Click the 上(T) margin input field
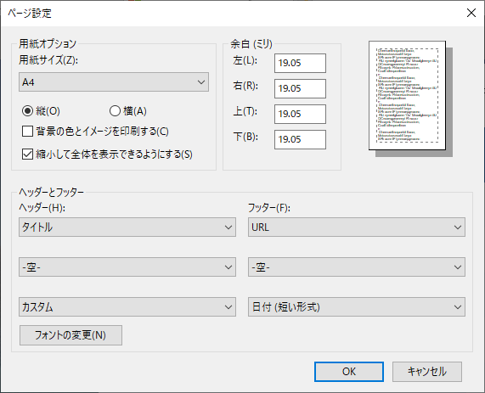485x393 pixels. coord(300,114)
